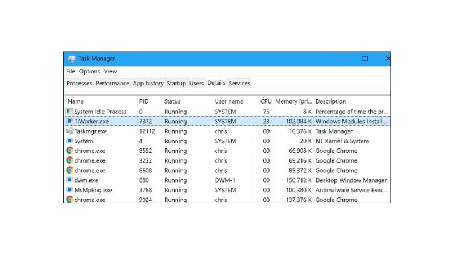Click memory value 100,380 K
The height and width of the screenshot is (256, 455).
click(x=299, y=190)
